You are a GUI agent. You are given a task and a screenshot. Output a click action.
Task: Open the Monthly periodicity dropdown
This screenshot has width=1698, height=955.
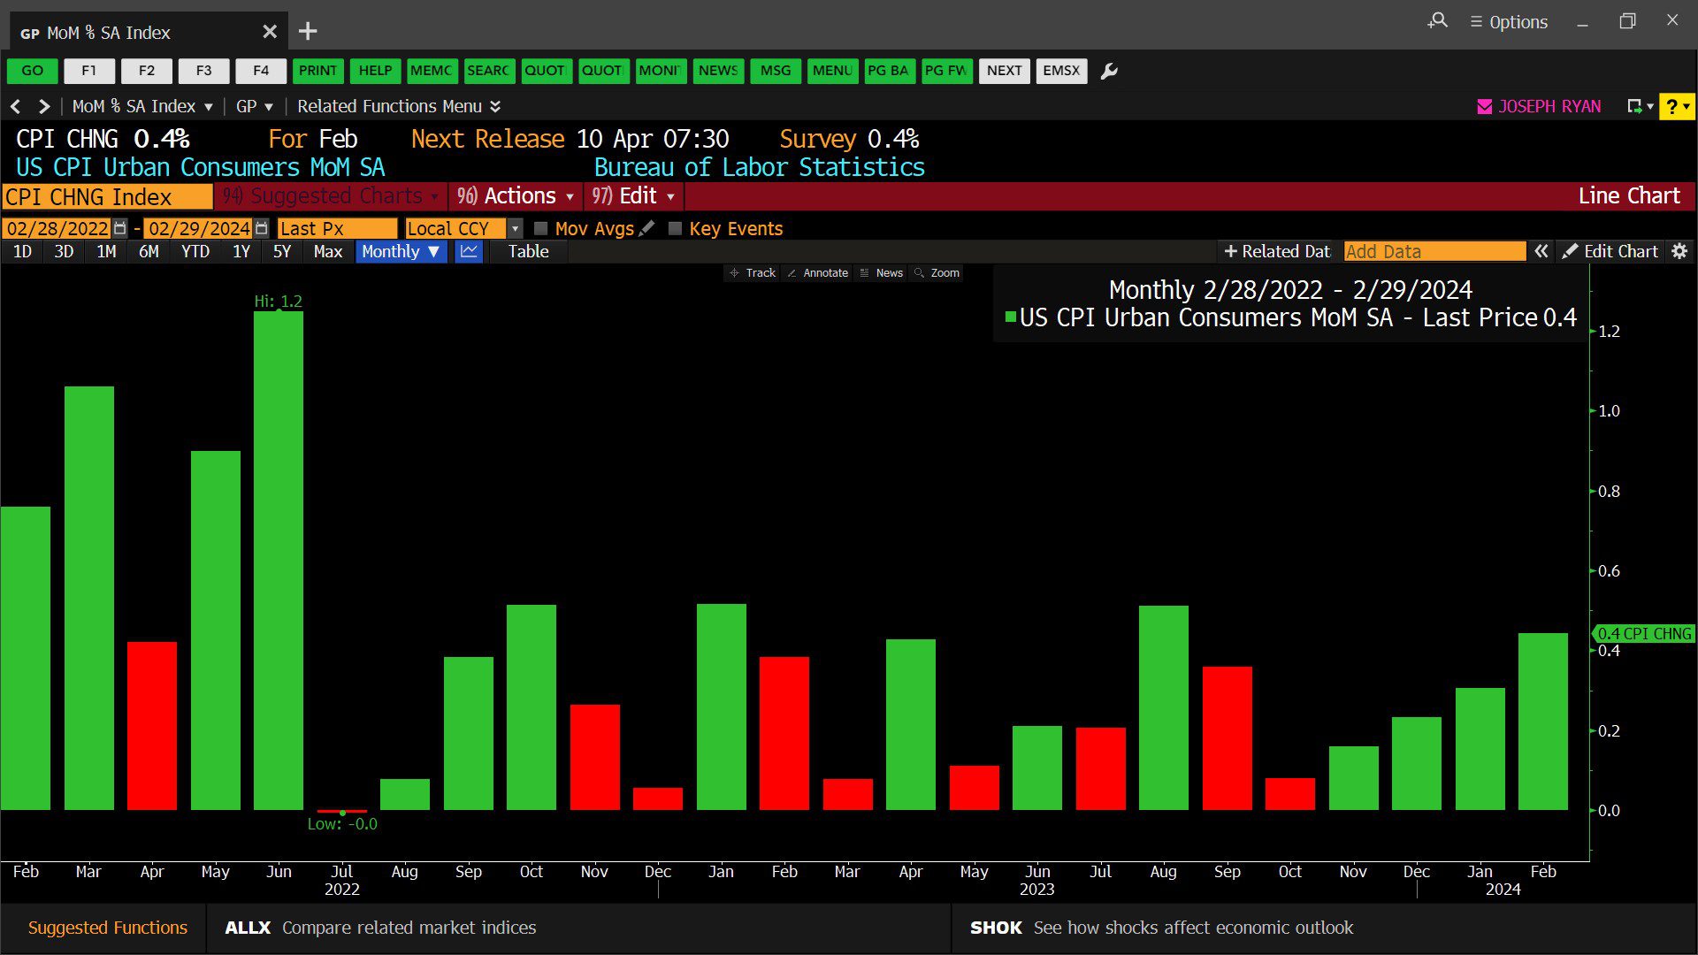pos(401,252)
